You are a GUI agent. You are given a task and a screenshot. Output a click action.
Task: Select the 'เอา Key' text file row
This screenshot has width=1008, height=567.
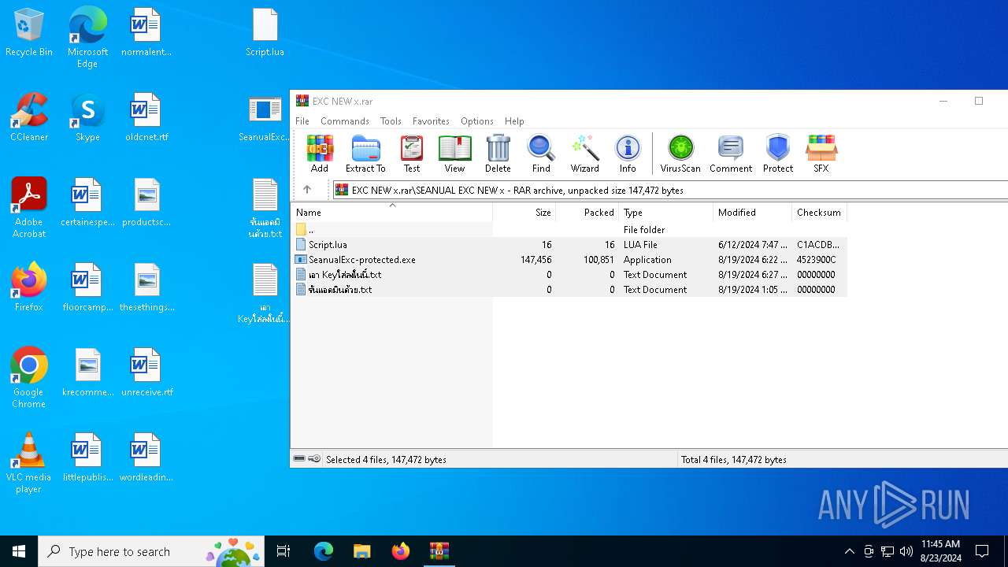point(570,275)
